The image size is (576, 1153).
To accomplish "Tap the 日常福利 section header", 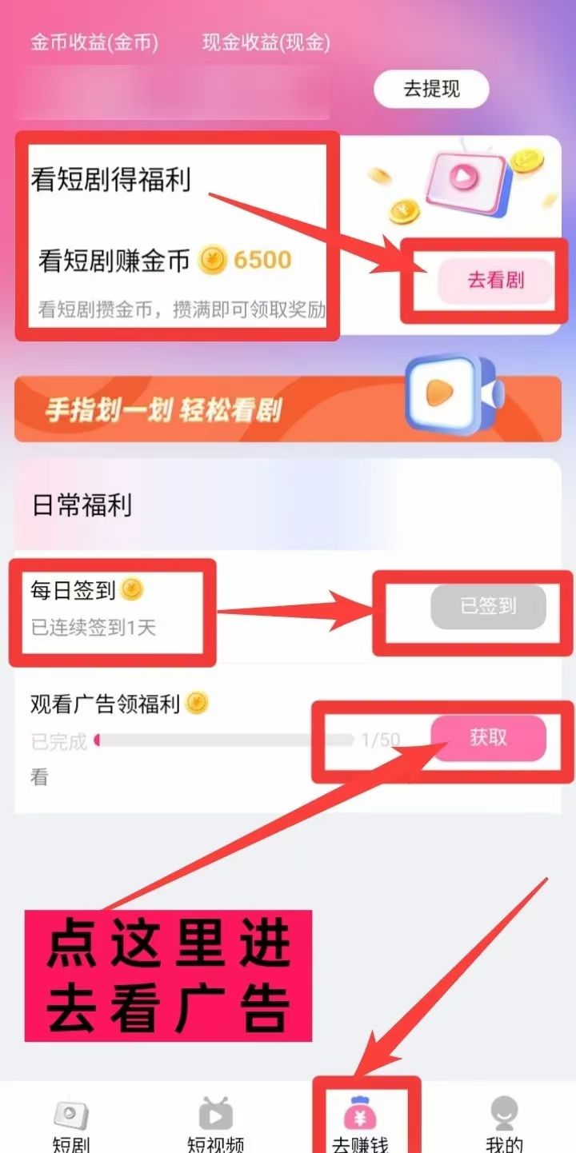I will (x=82, y=505).
